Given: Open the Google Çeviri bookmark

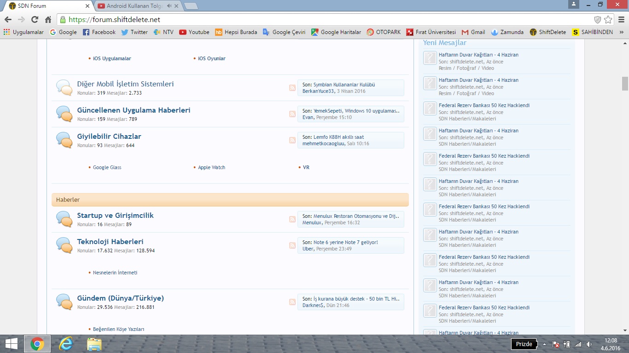Looking at the screenshot, I should (x=284, y=32).
